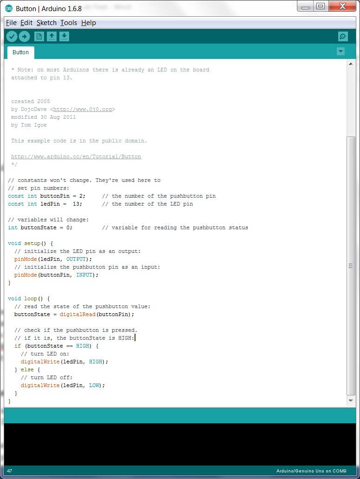Screen dimensions: 360x479
Task: Click the '} else {' line
Action: [x=27, y=369]
